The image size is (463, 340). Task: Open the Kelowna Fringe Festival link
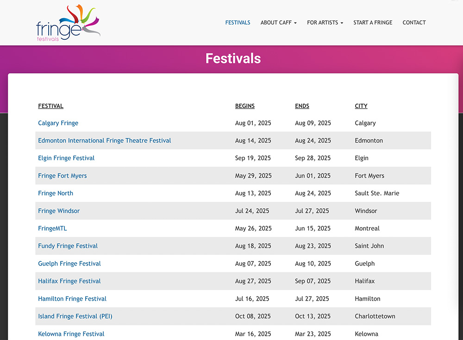[x=71, y=334]
